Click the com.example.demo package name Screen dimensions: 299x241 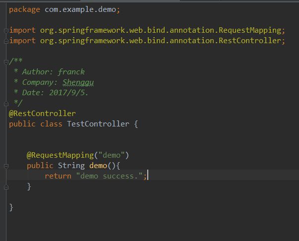(x=80, y=9)
